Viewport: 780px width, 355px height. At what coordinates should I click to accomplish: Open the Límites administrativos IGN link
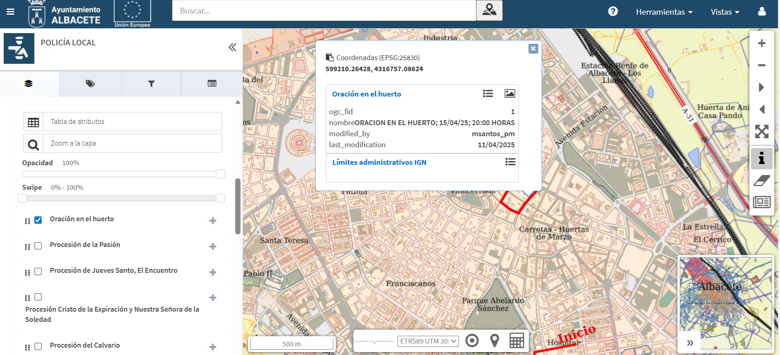379,162
